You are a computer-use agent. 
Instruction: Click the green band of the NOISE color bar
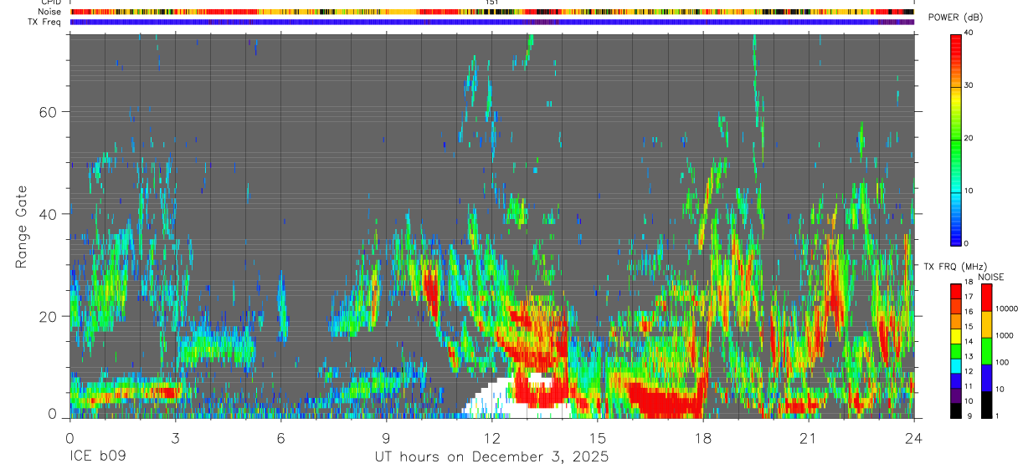point(985,351)
